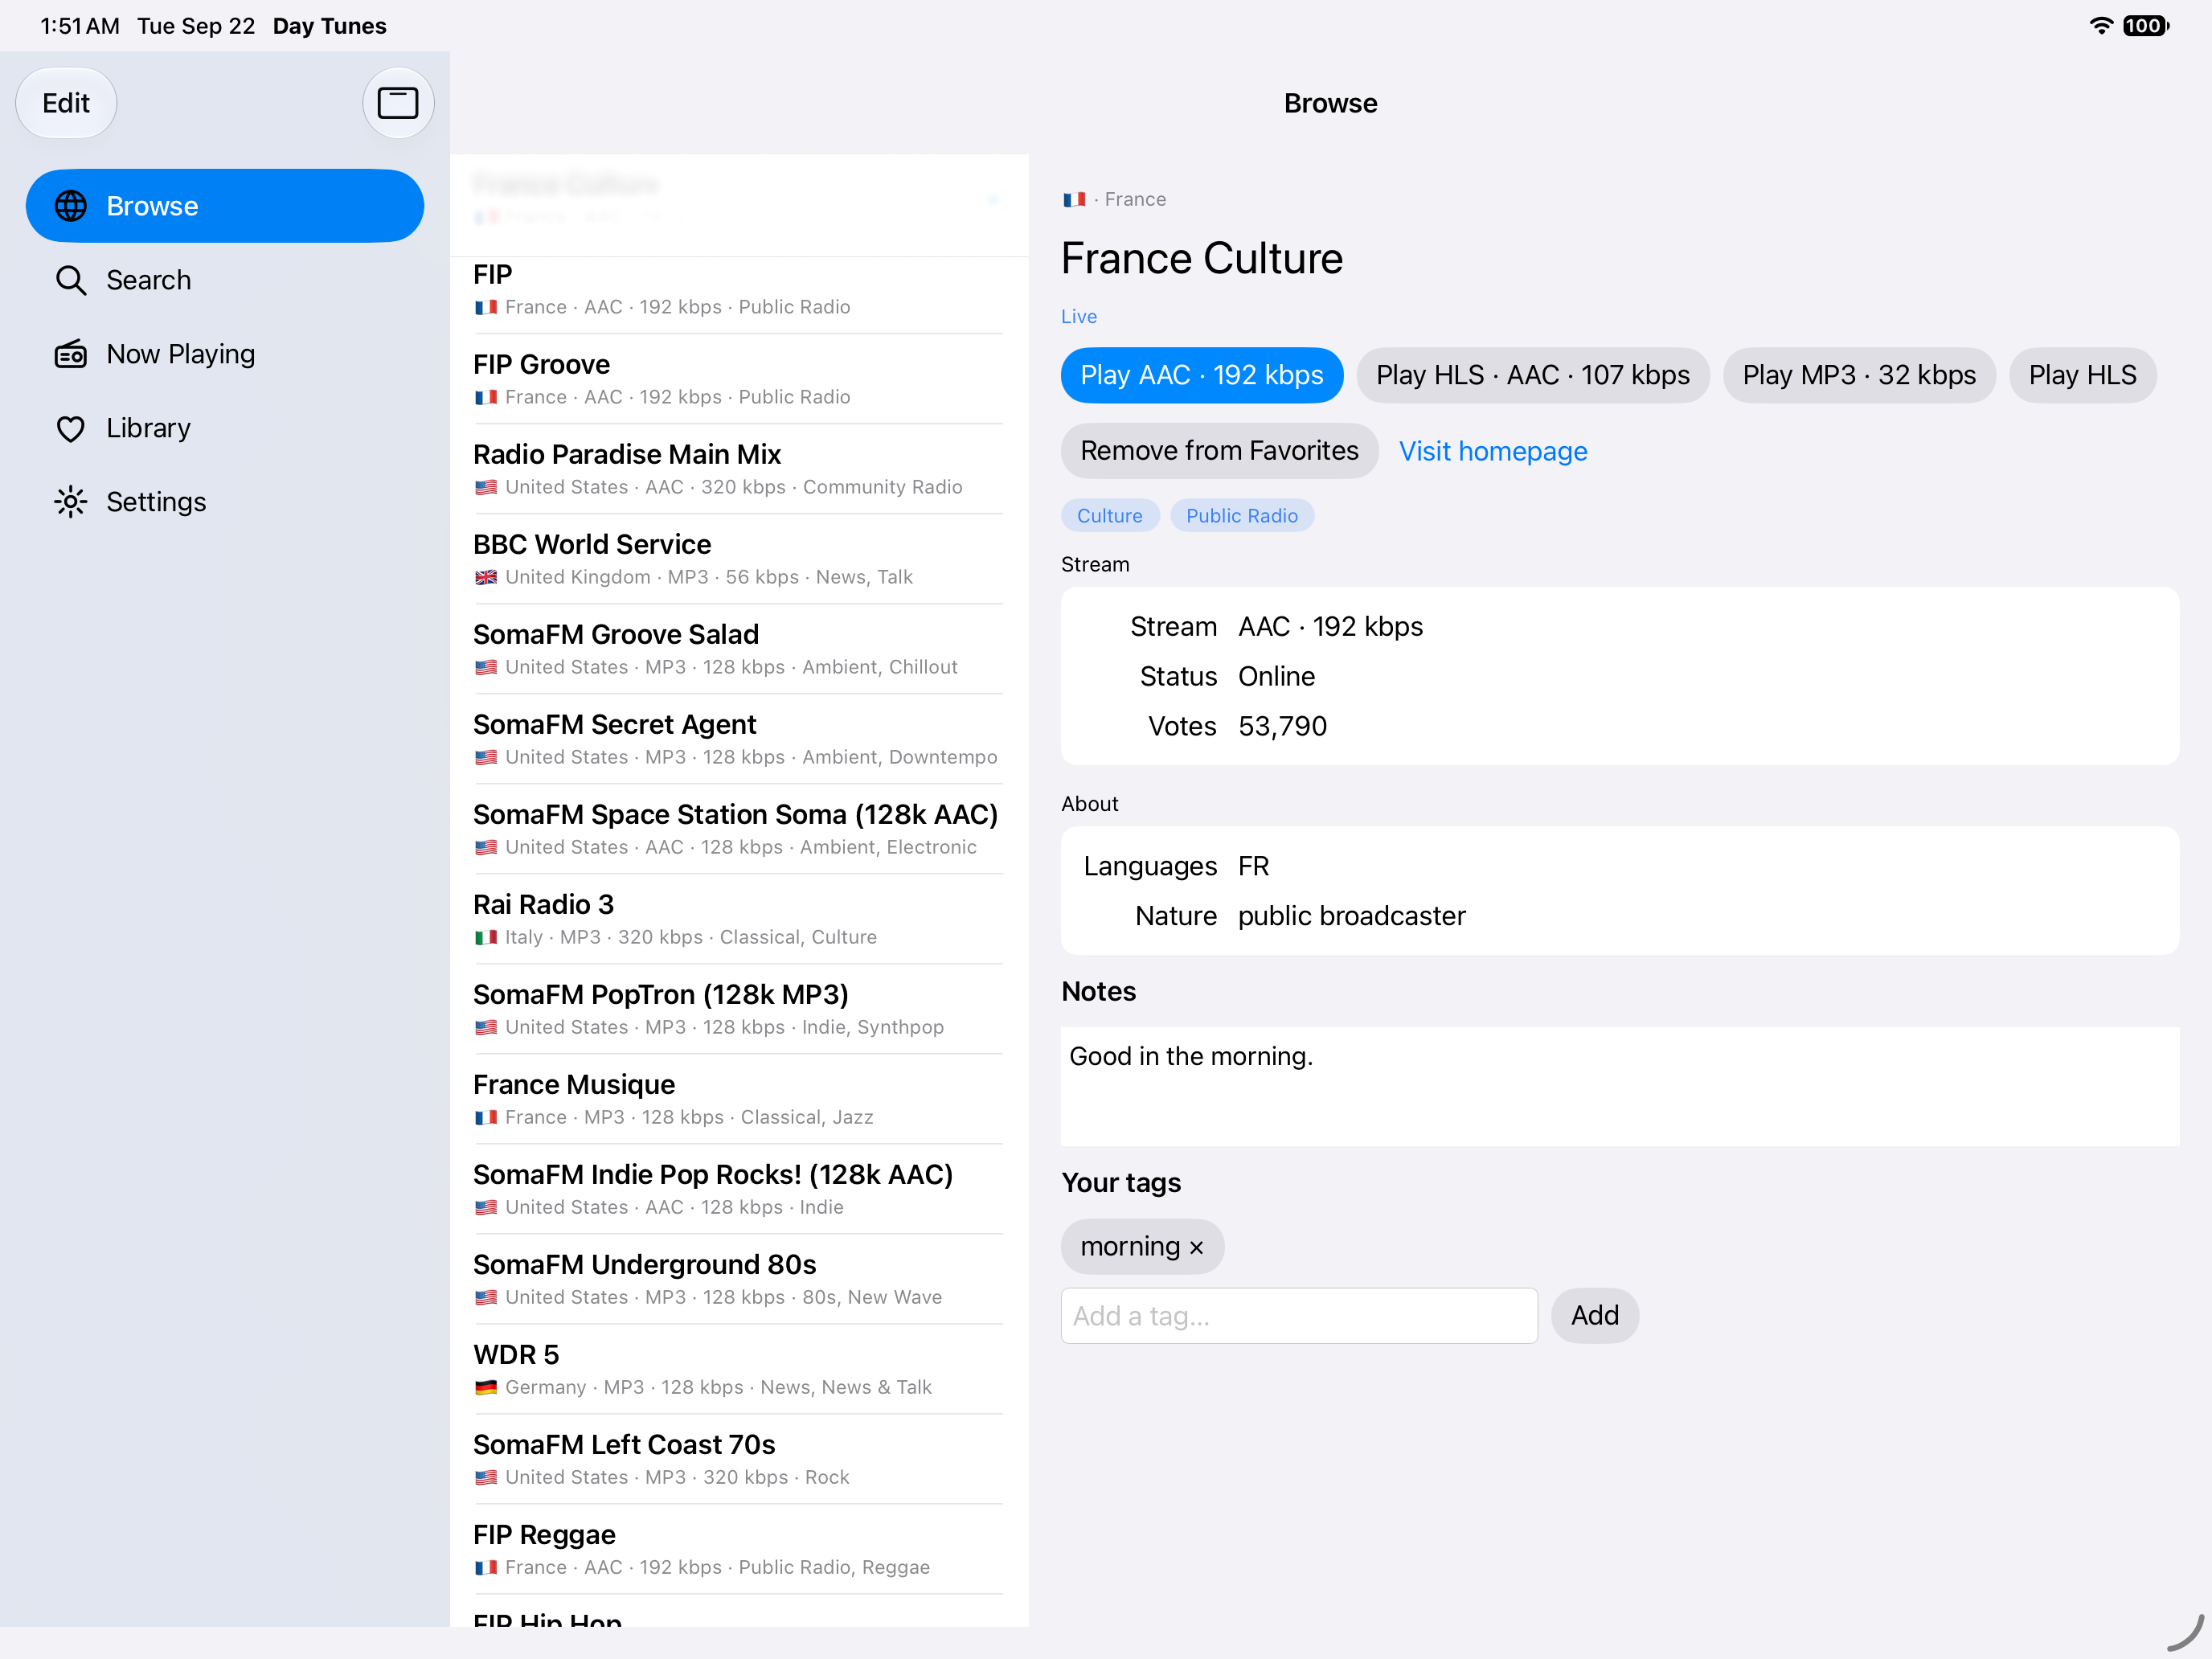Select SomaFM Left Coast 70s
Screen dimensions: 2212x1659
738,1459
